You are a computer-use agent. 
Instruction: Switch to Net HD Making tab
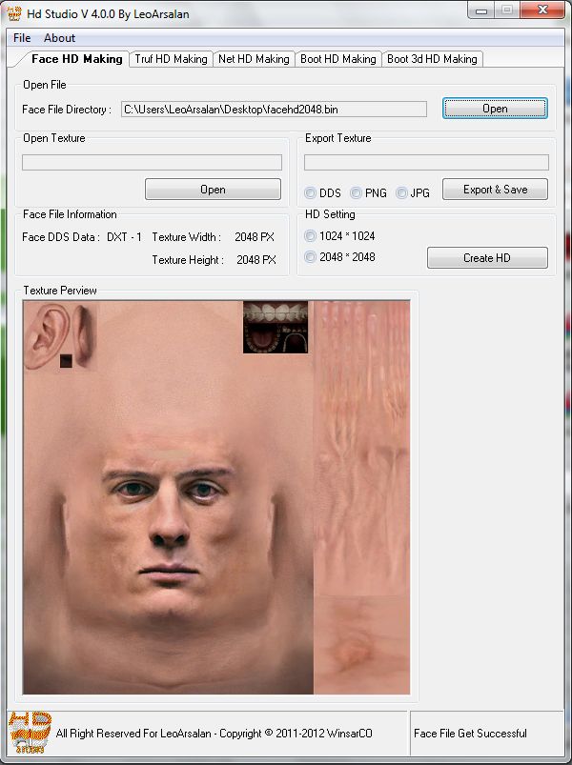coord(253,59)
